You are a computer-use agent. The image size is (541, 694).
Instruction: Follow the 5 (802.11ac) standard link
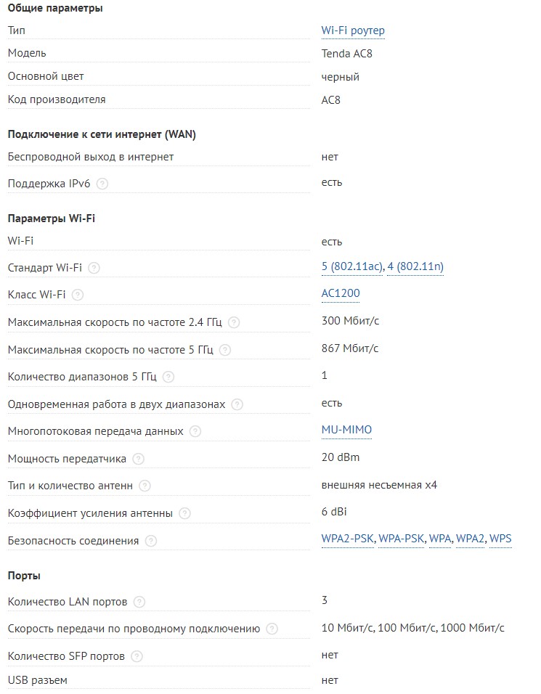point(351,267)
